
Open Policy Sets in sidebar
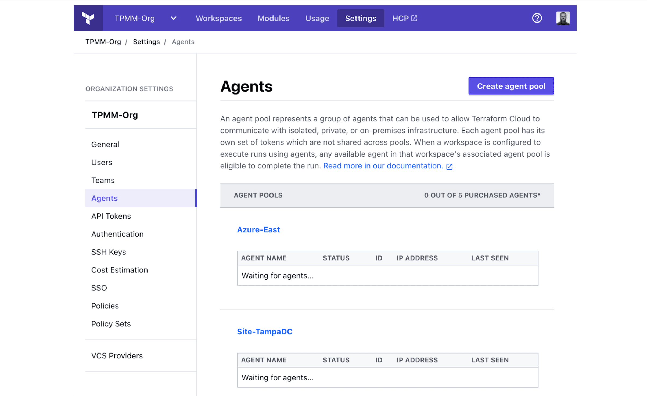tap(111, 324)
